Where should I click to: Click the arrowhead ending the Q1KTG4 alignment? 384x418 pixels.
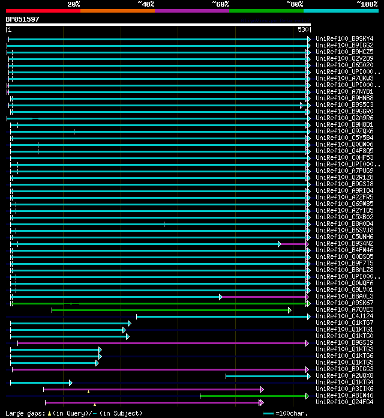point(71,383)
